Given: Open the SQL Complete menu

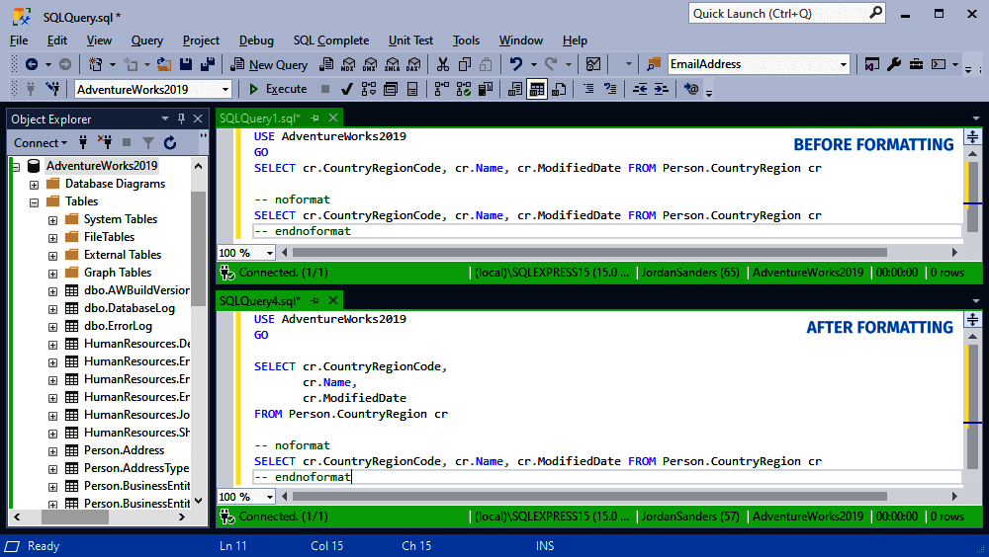Looking at the screenshot, I should coord(330,40).
